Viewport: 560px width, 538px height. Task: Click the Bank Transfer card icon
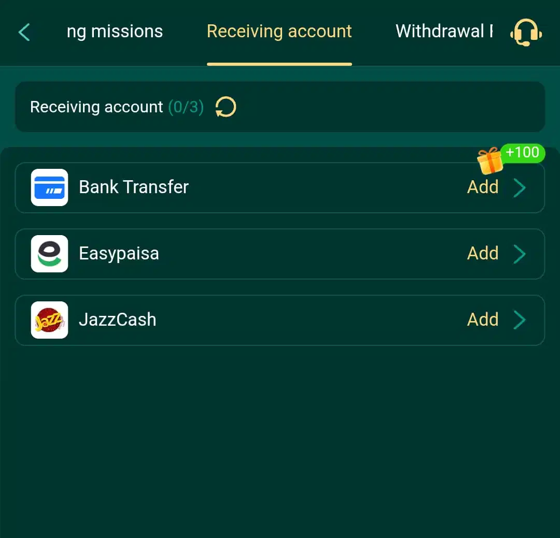50,187
